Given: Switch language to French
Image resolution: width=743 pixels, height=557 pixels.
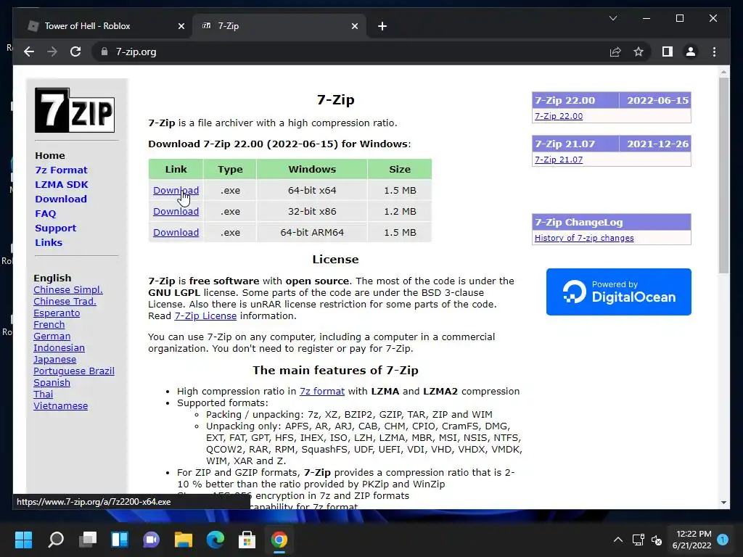Looking at the screenshot, I should pyautogui.click(x=49, y=324).
